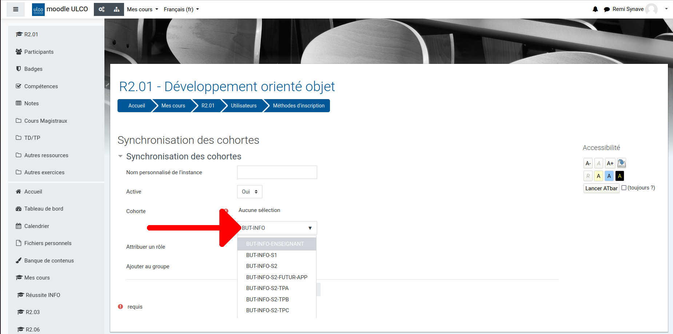The image size is (673, 334).
Task: Choose BUT-INFO-S1 in the cohort suggestions
Action: pyautogui.click(x=262, y=255)
